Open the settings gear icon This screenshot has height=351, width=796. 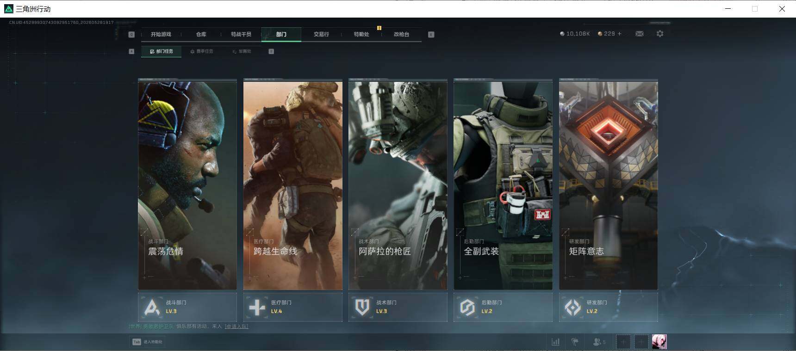(x=660, y=34)
